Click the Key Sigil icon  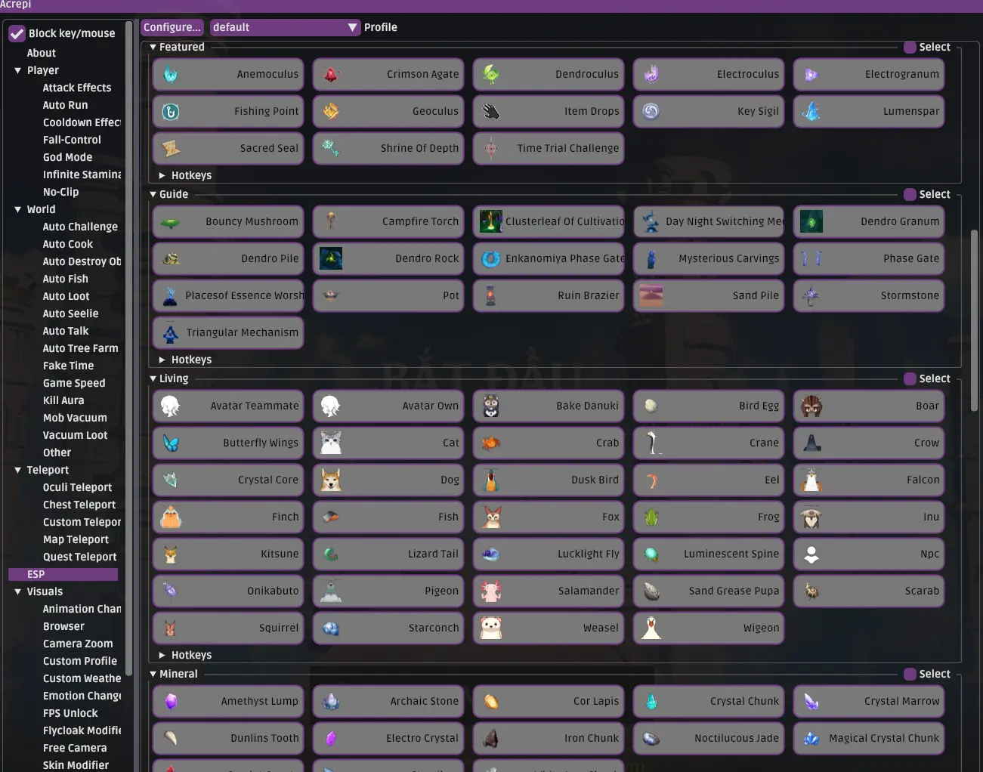tap(651, 111)
